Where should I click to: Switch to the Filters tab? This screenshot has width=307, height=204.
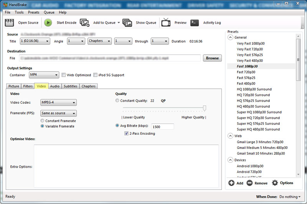click(x=28, y=86)
